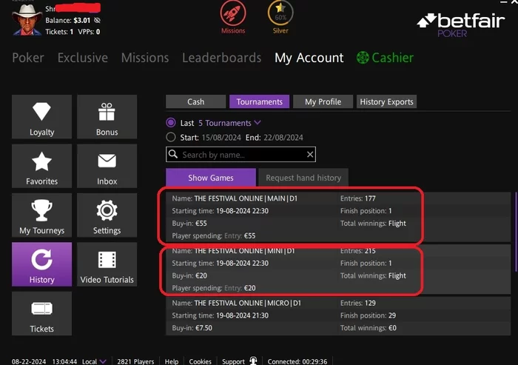The width and height of the screenshot is (518, 365).
Task: Switch to the My Profile tab
Action: (x=323, y=101)
